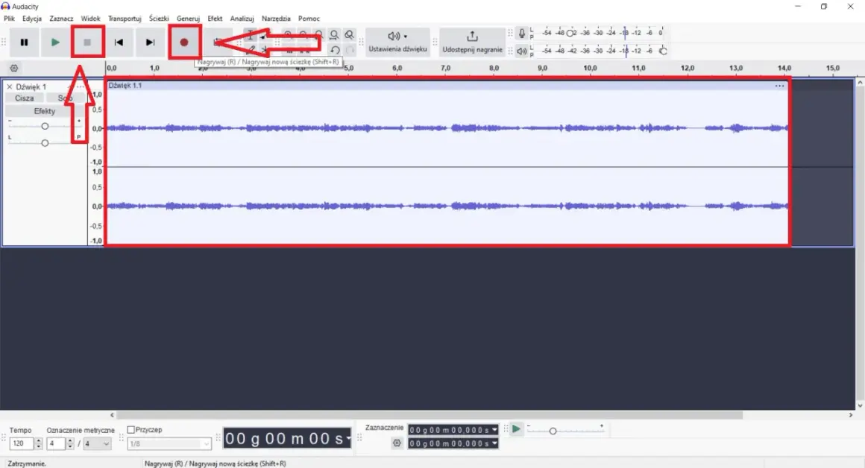The height and width of the screenshot is (468, 865).
Task: Click the left arrow of the horizontal scrollbar
Action: click(112, 415)
